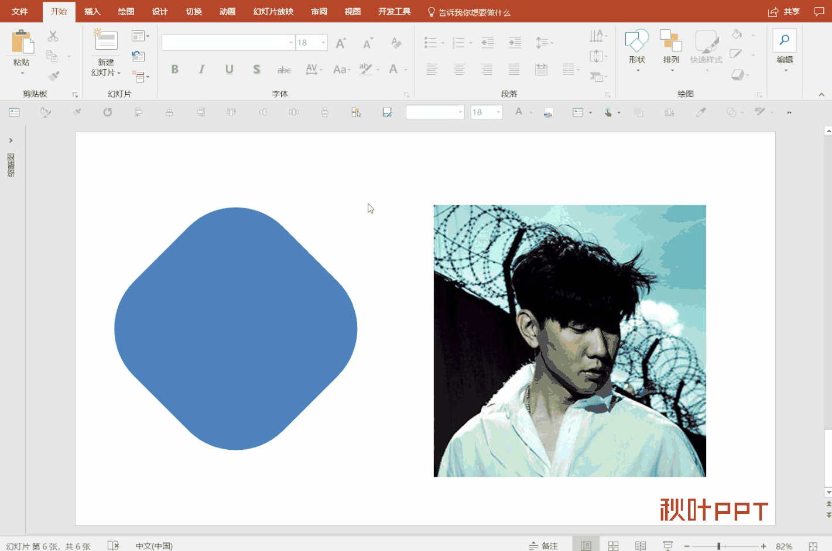The width and height of the screenshot is (832, 551).
Task: Toggle italic formatting
Action: pos(201,70)
